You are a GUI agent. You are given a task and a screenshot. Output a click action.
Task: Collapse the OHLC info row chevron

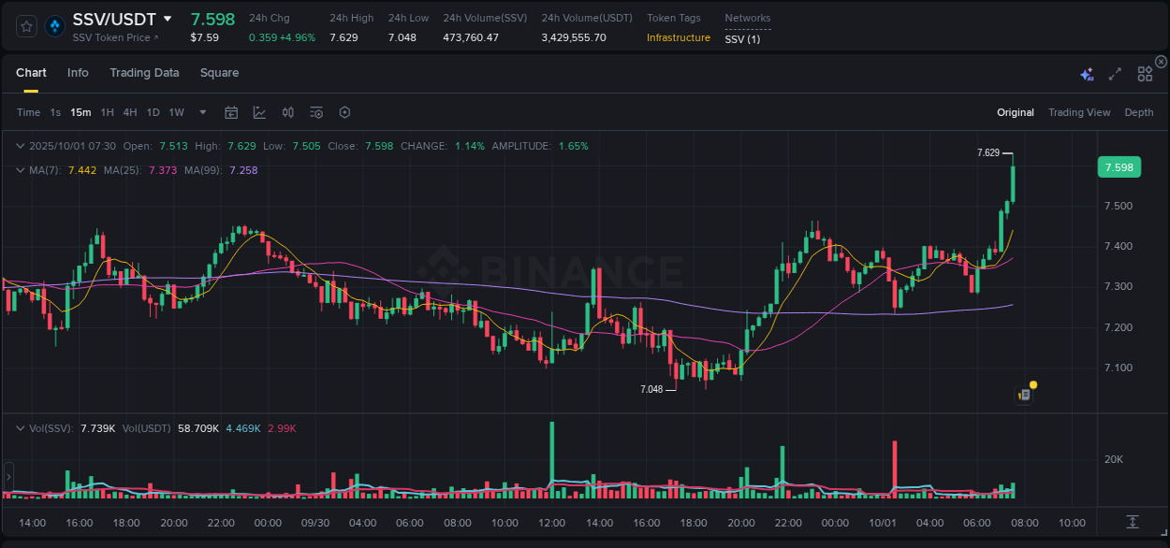tap(20, 146)
